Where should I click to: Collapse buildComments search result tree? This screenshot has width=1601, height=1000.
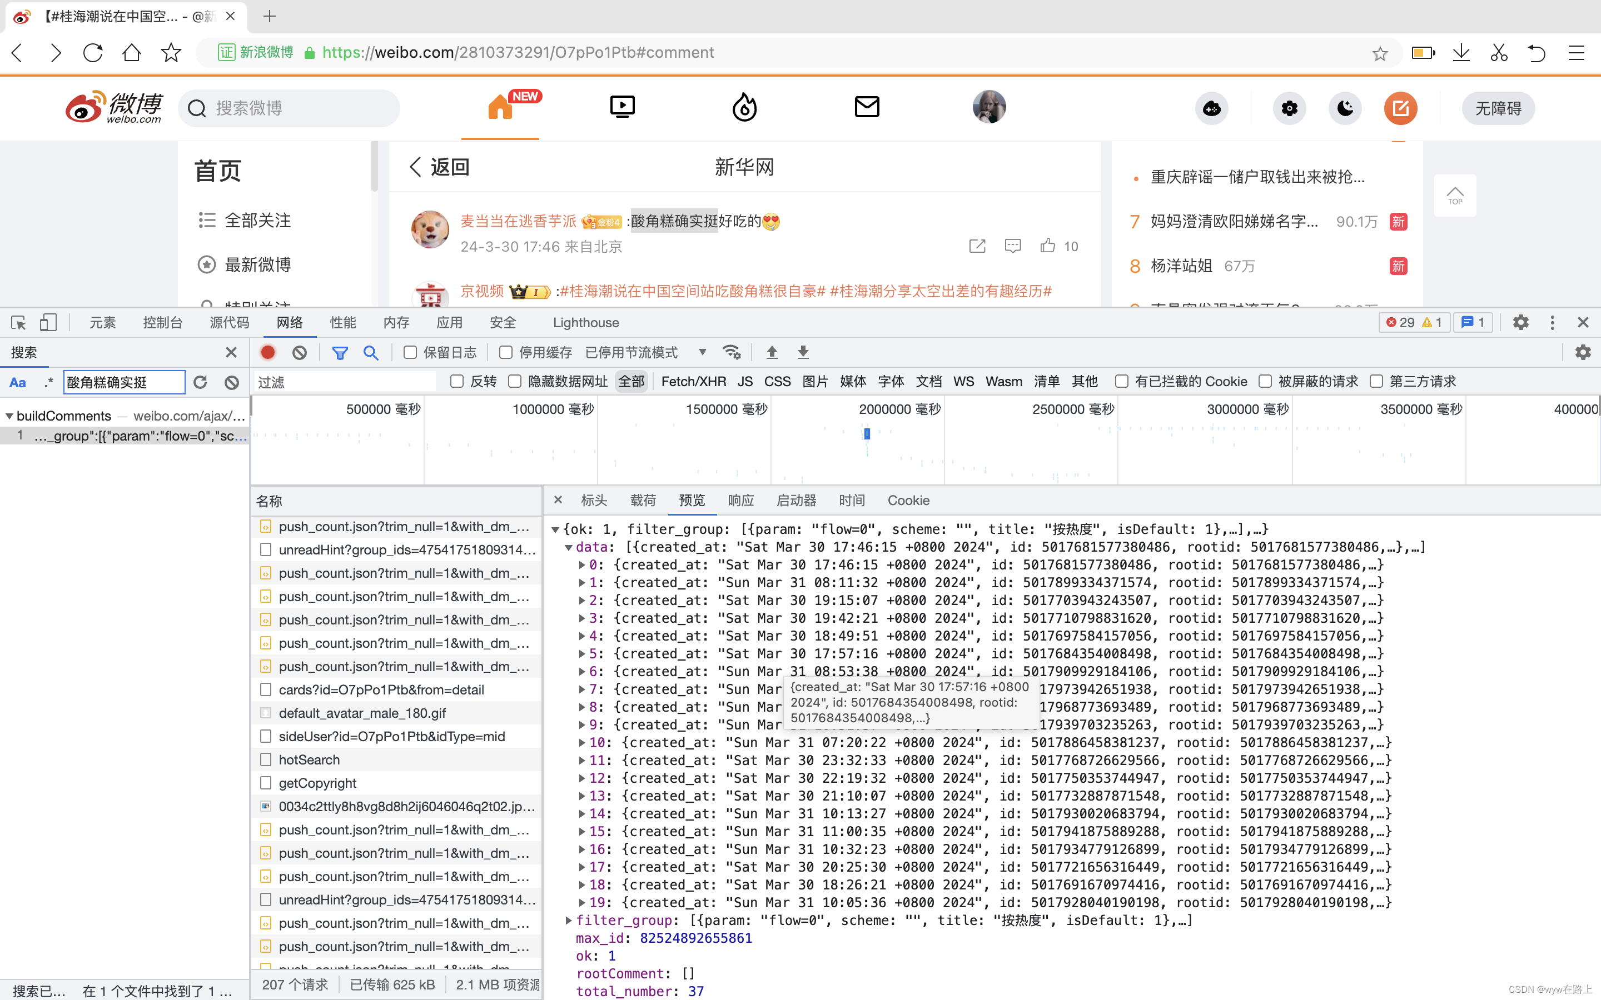(x=9, y=416)
